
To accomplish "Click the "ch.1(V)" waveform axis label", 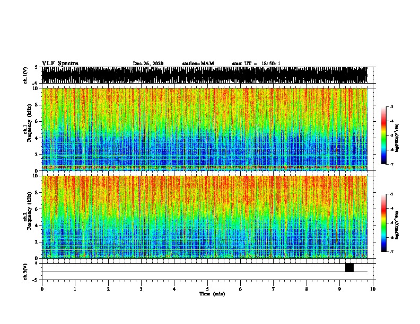I will point(25,75).
